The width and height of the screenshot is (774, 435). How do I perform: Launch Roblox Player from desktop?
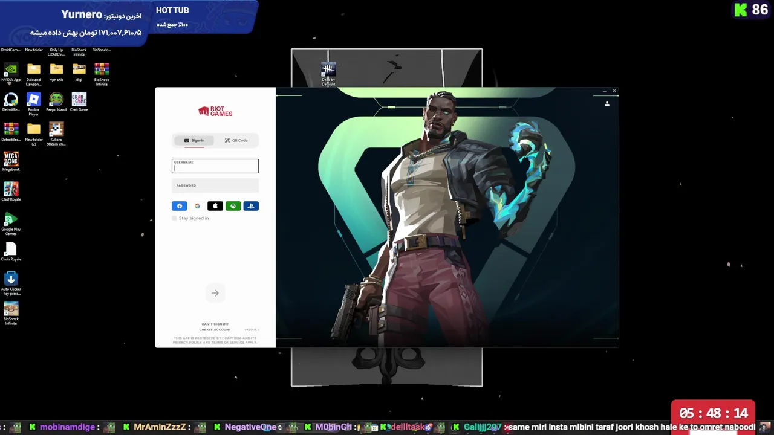(x=33, y=104)
